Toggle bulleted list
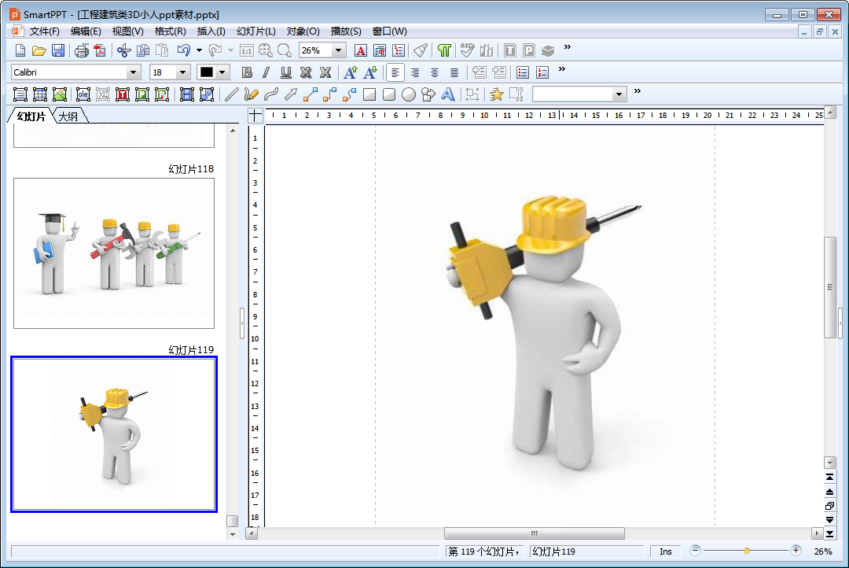Image resolution: width=849 pixels, height=568 pixels. click(523, 72)
